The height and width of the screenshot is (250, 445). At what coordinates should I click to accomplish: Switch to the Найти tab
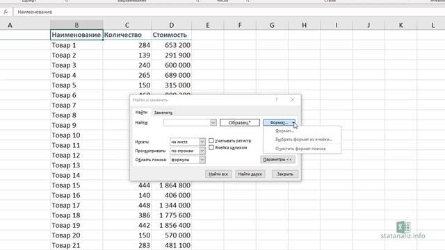pos(141,112)
